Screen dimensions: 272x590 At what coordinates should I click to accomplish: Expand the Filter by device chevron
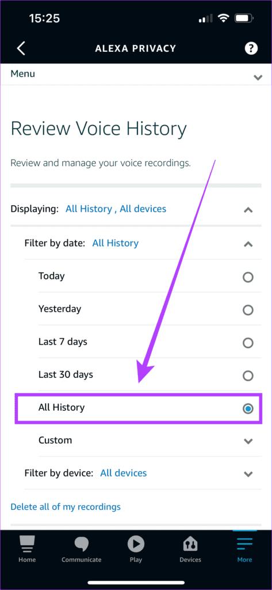coord(248,474)
